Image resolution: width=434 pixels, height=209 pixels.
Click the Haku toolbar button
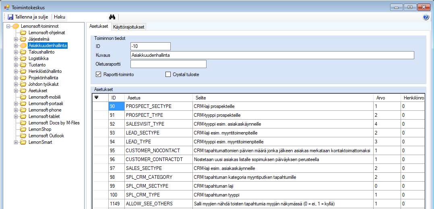click(x=60, y=17)
